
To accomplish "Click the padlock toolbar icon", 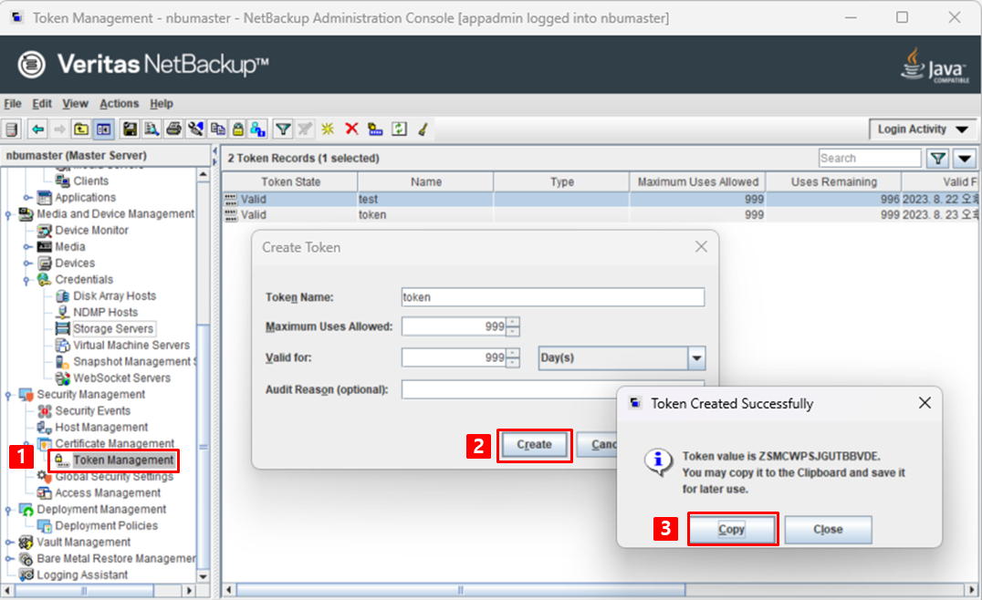I will [238, 129].
